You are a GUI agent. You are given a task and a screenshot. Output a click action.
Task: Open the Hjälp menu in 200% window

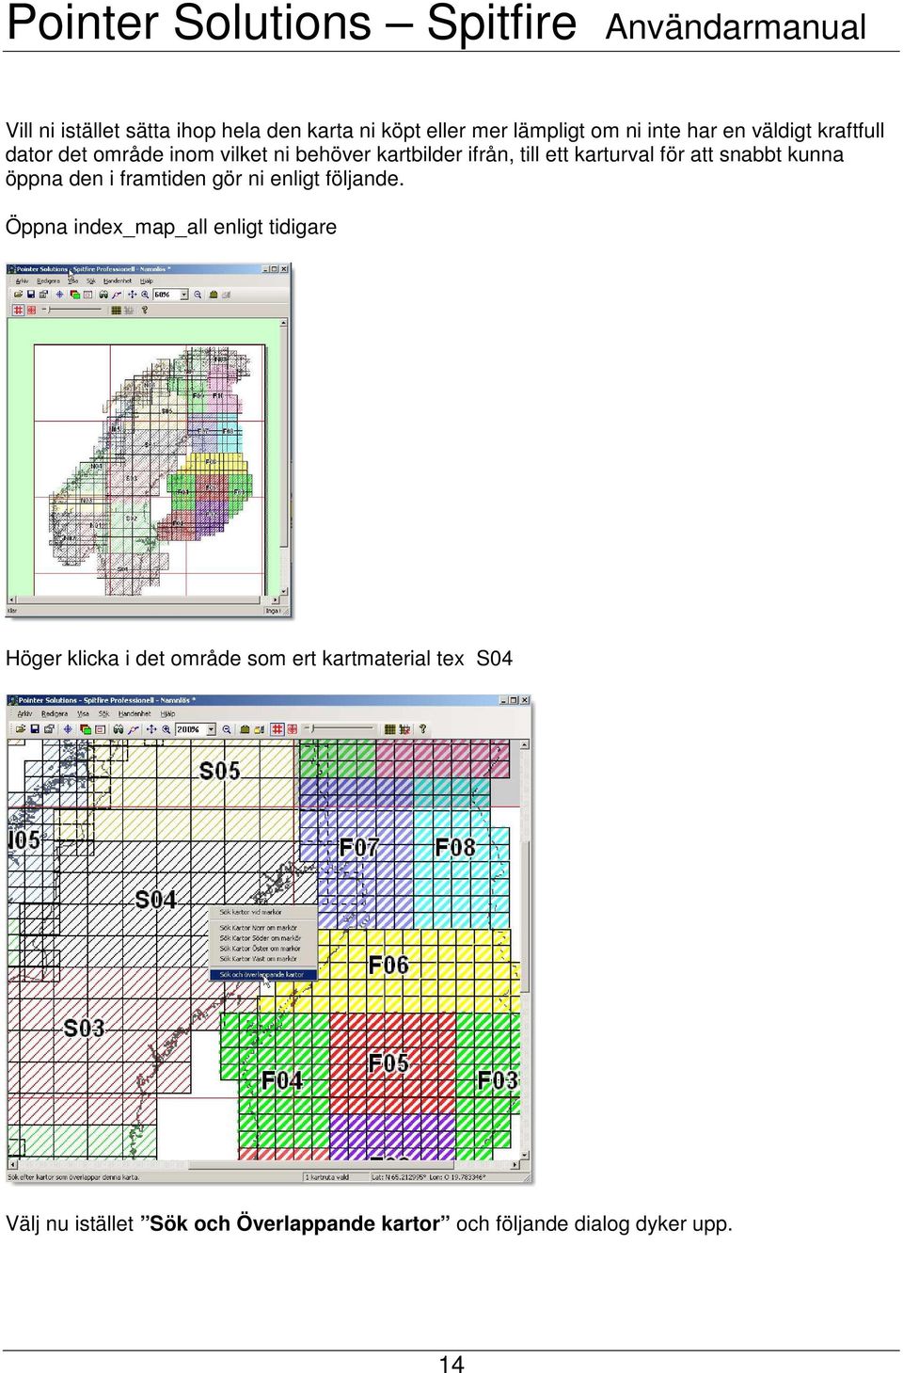pyautogui.click(x=167, y=714)
